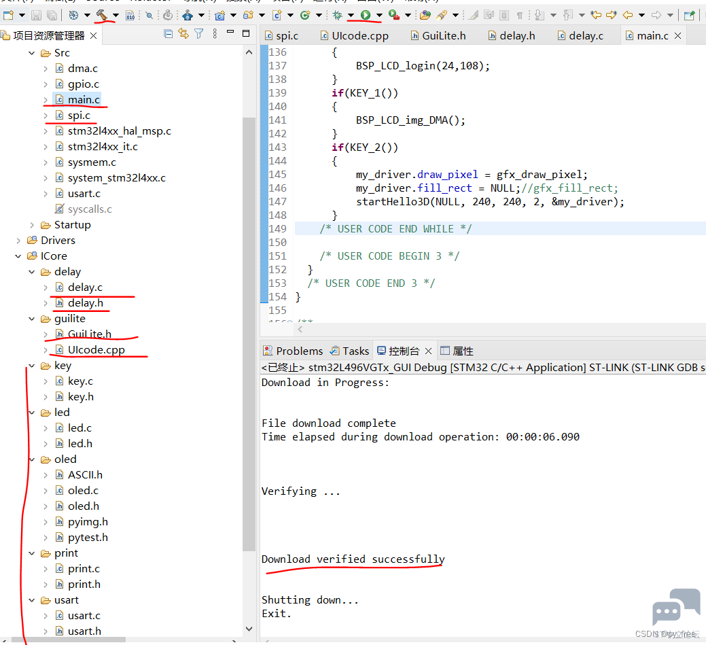706x645 pixels.
Task: Click the hammer Build icon
Action: (102, 14)
